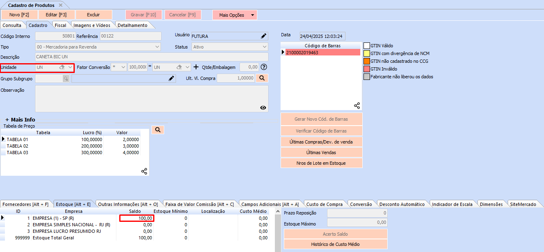Click the search icon beside Tabela de Preço
544x252 pixels.
158,130
